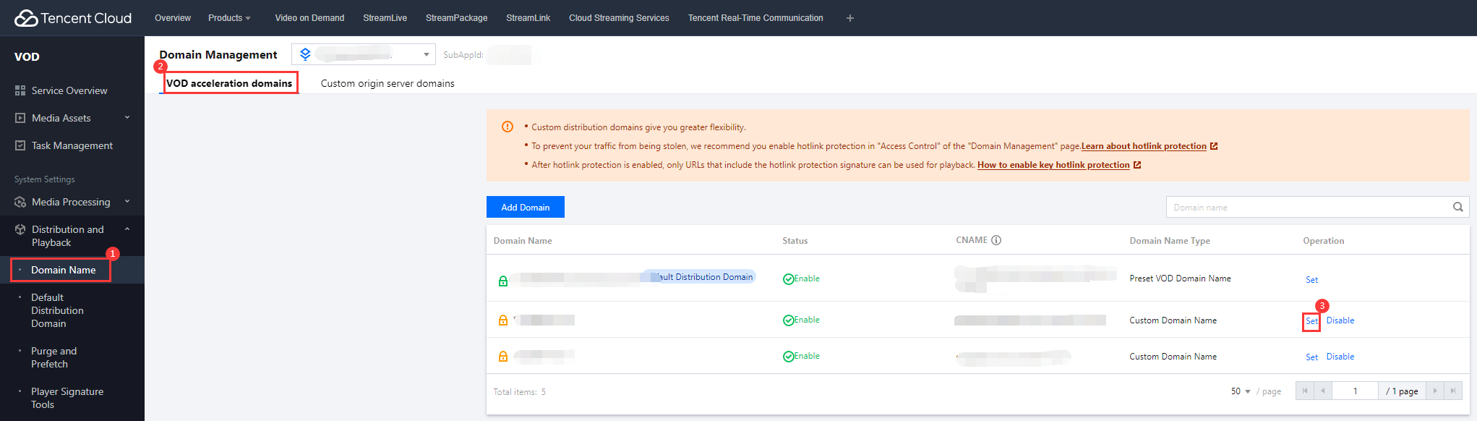Image resolution: width=1477 pixels, height=421 pixels.
Task: Click the Task Management checklist icon
Action: [x=20, y=145]
